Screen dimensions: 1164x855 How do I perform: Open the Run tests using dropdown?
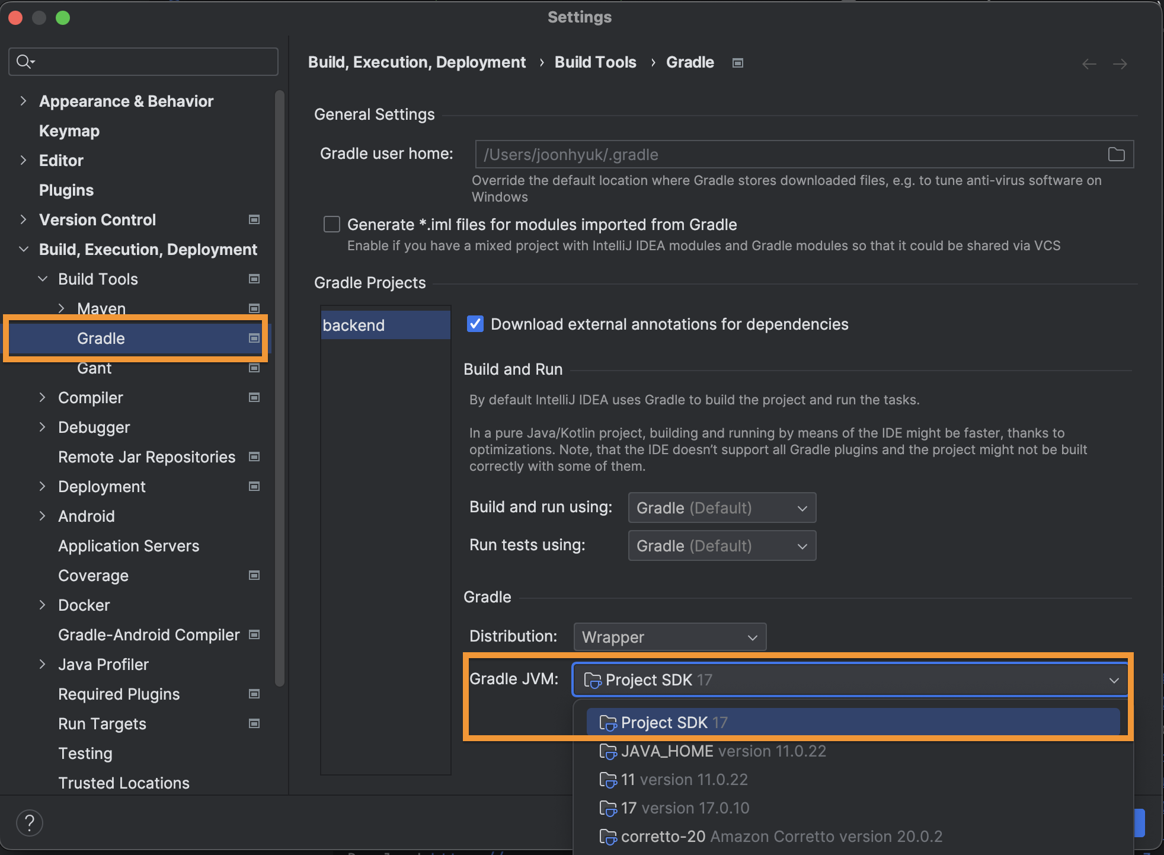722,546
